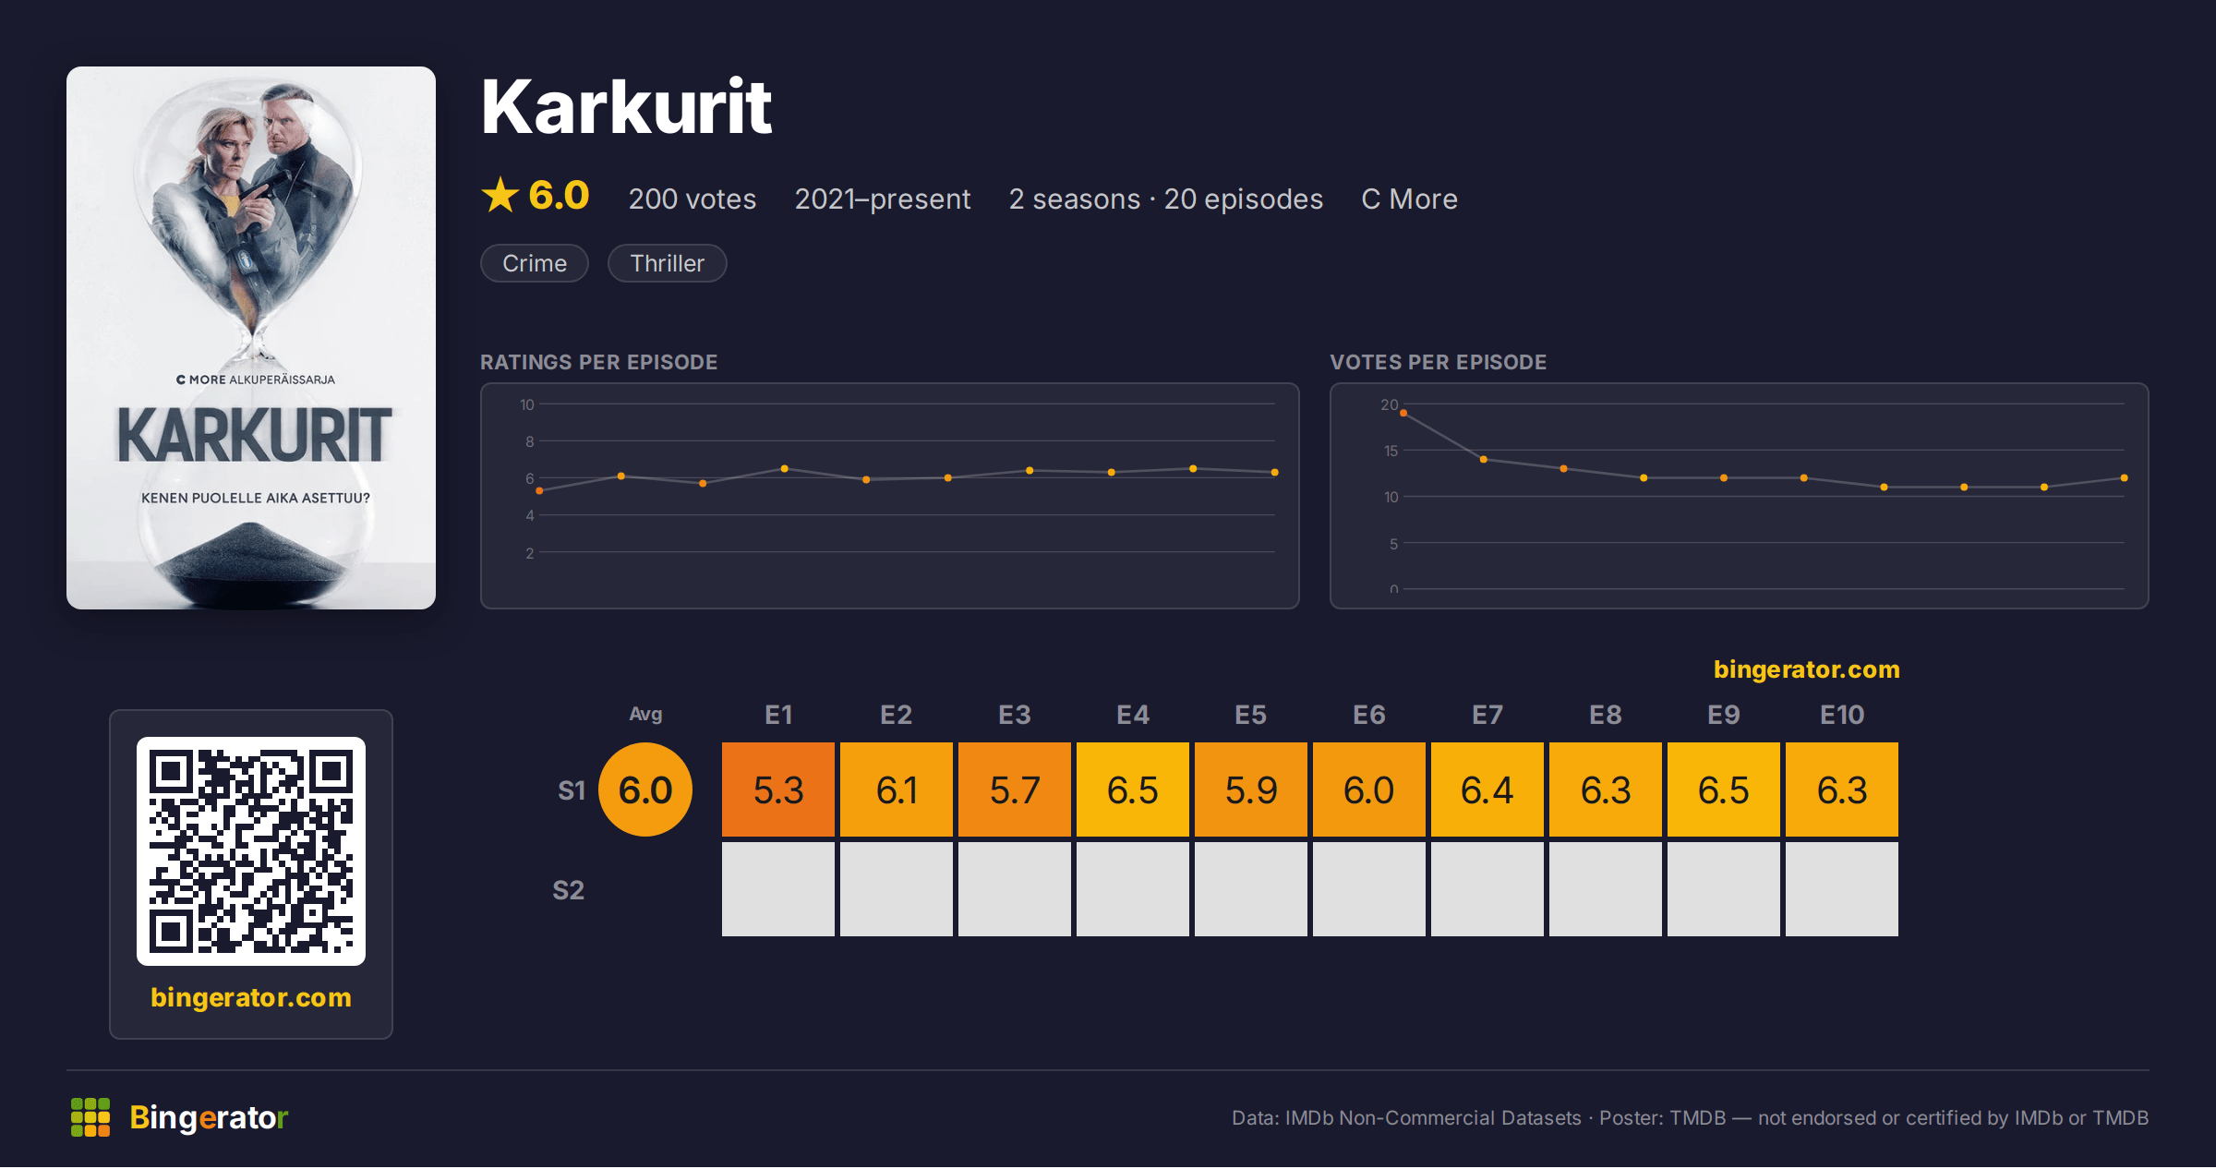Click the empty S2 E1 cell
This screenshot has width=2216, height=1169.
click(778, 889)
